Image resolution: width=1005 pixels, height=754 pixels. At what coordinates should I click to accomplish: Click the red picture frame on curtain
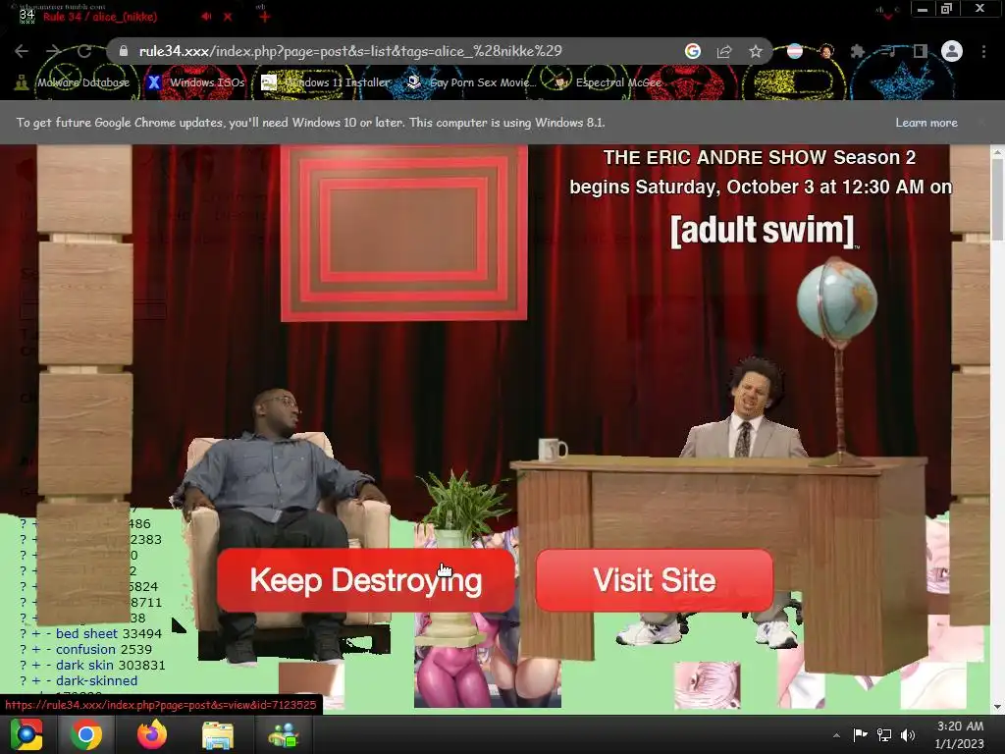coord(403,232)
